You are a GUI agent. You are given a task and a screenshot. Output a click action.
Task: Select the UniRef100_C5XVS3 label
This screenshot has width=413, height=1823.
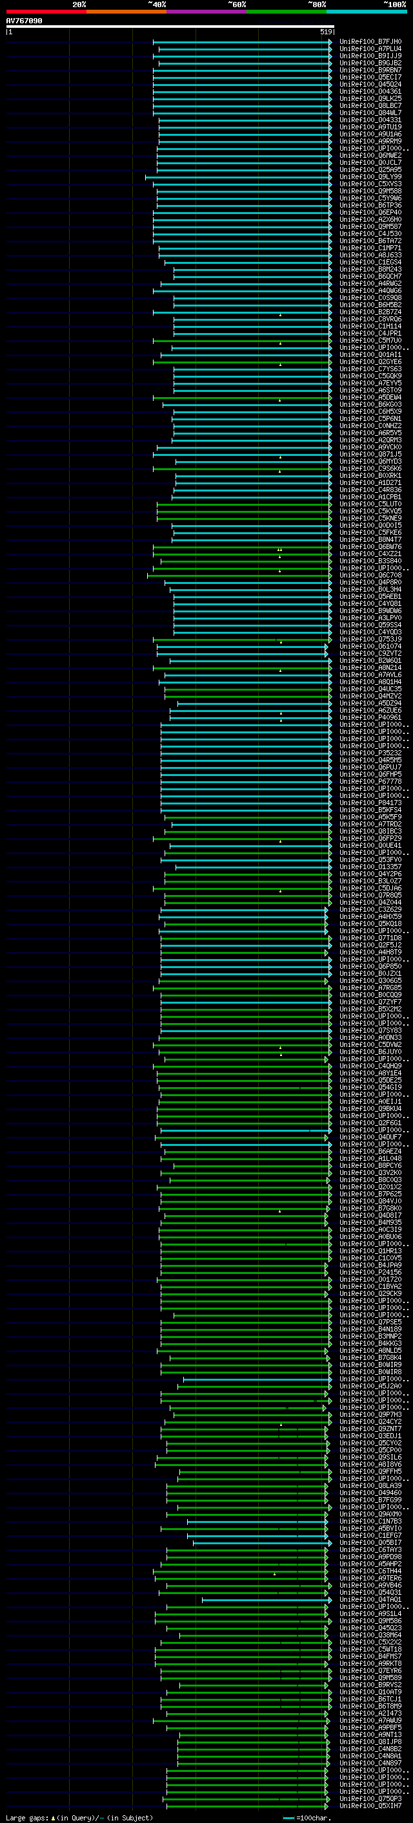coord(370,184)
